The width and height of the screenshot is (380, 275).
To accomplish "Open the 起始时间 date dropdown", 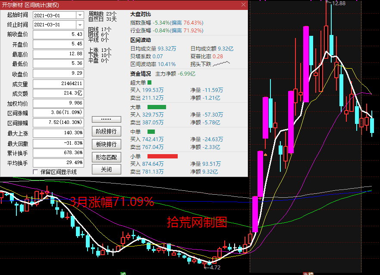I will pyautogui.click(x=79, y=14).
